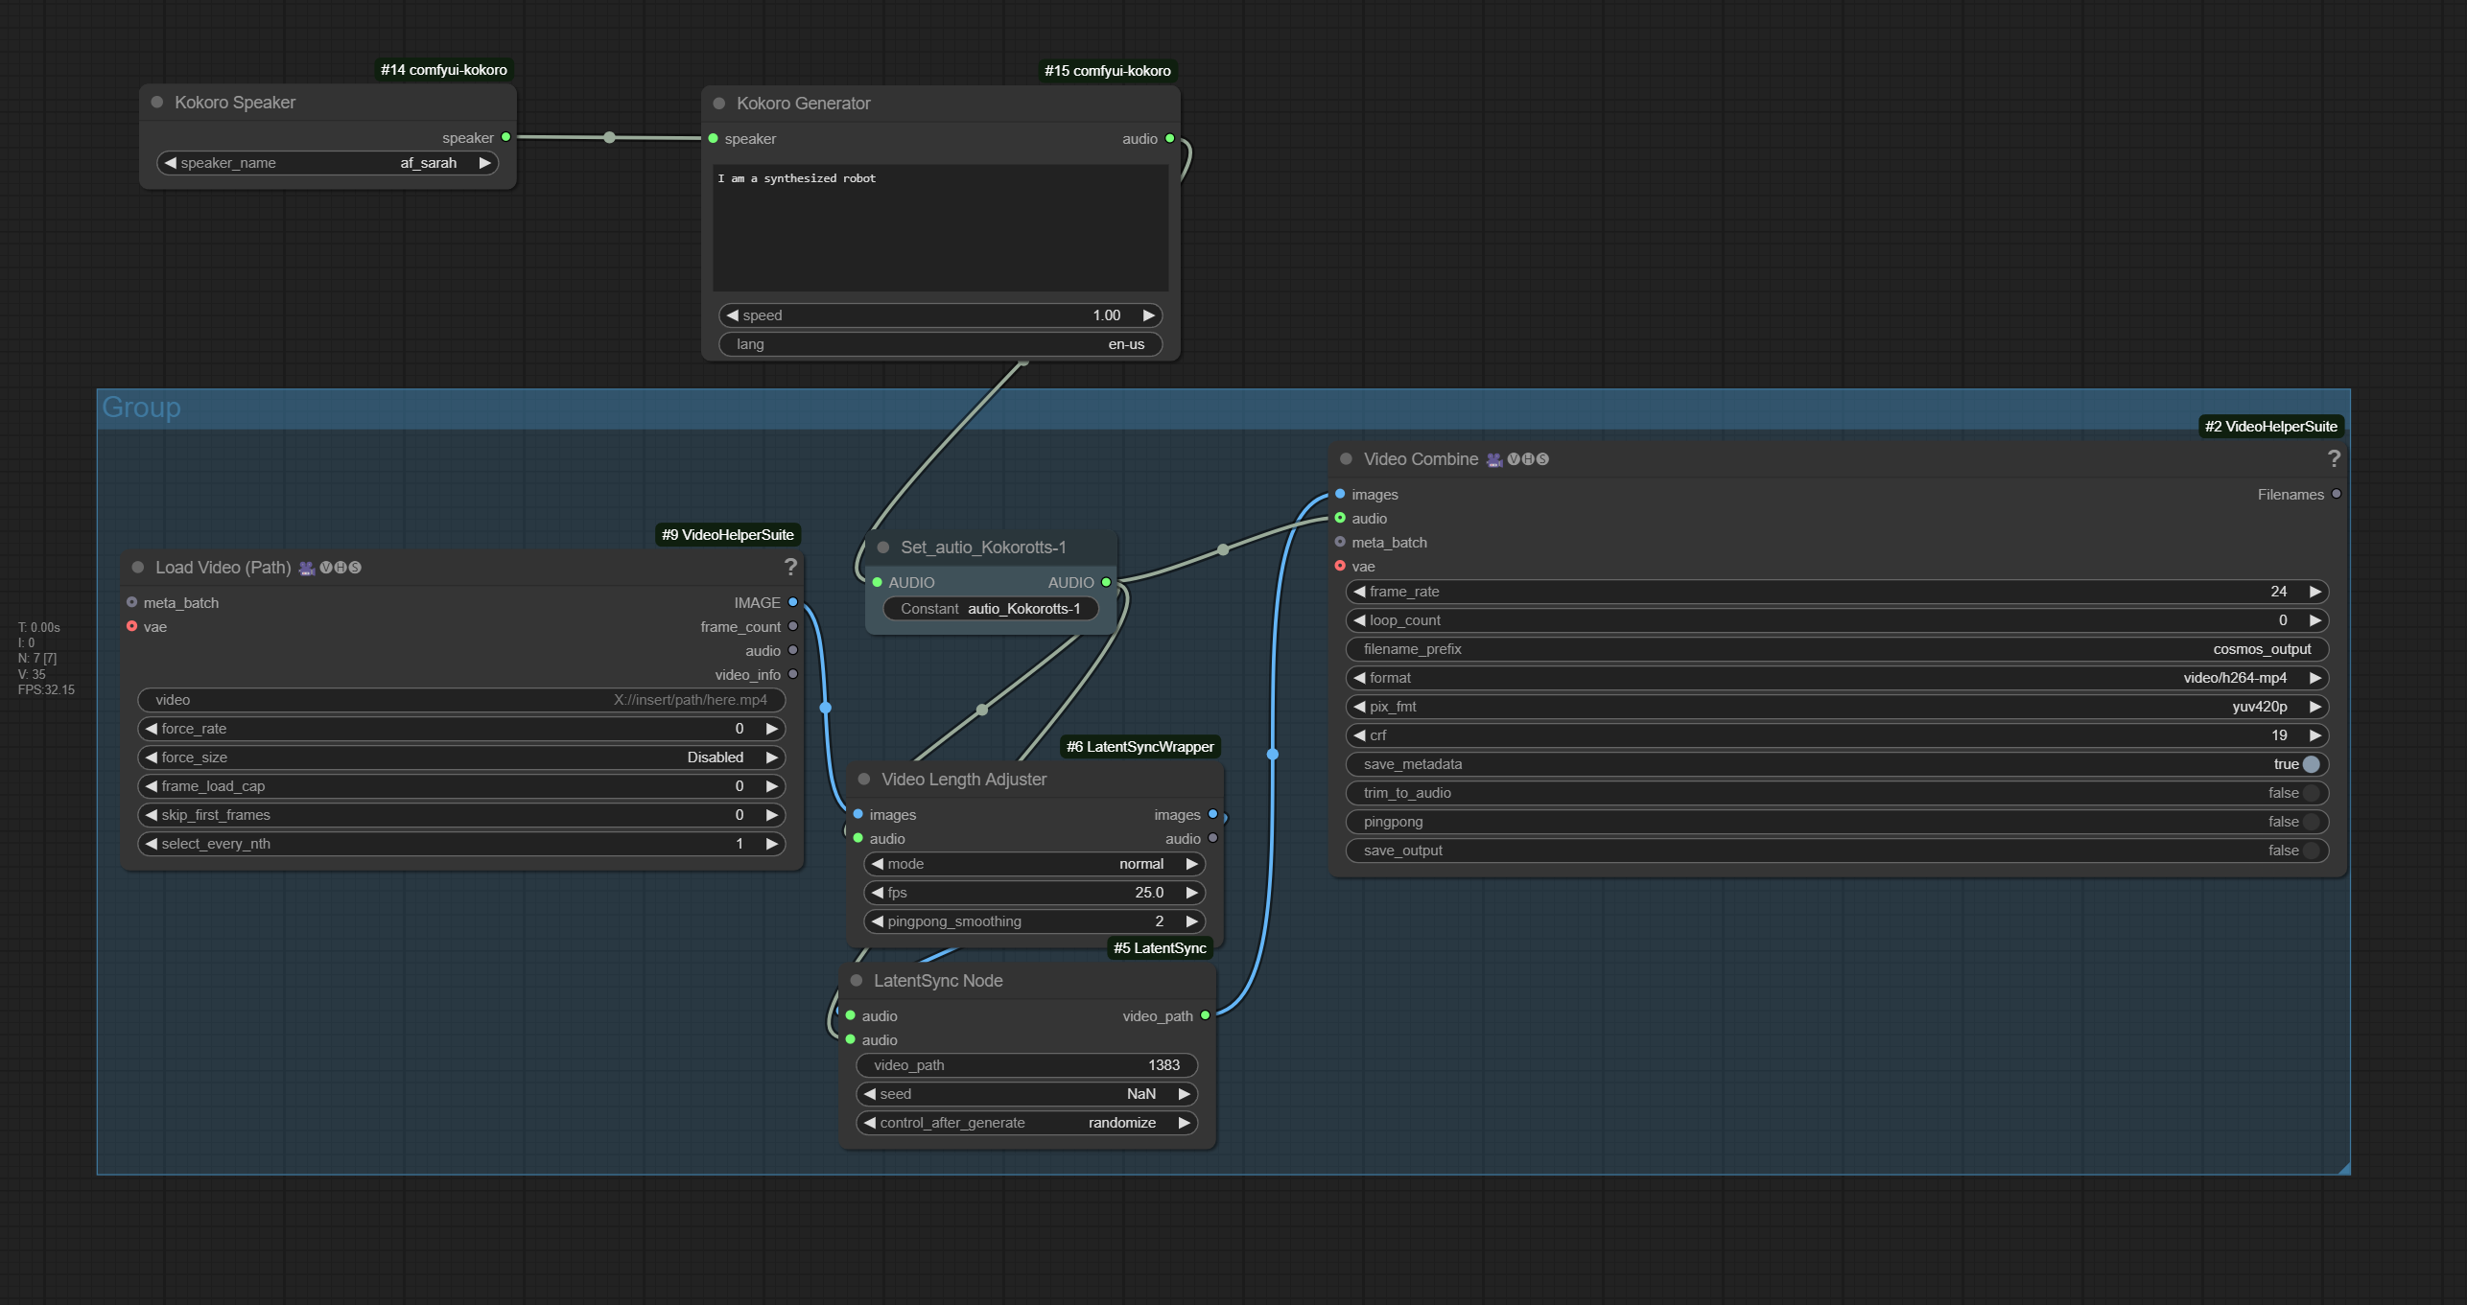The height and width of the screenshot is (1305, 2467).
Task: Open help for the Load Video node
Action: 790,568
